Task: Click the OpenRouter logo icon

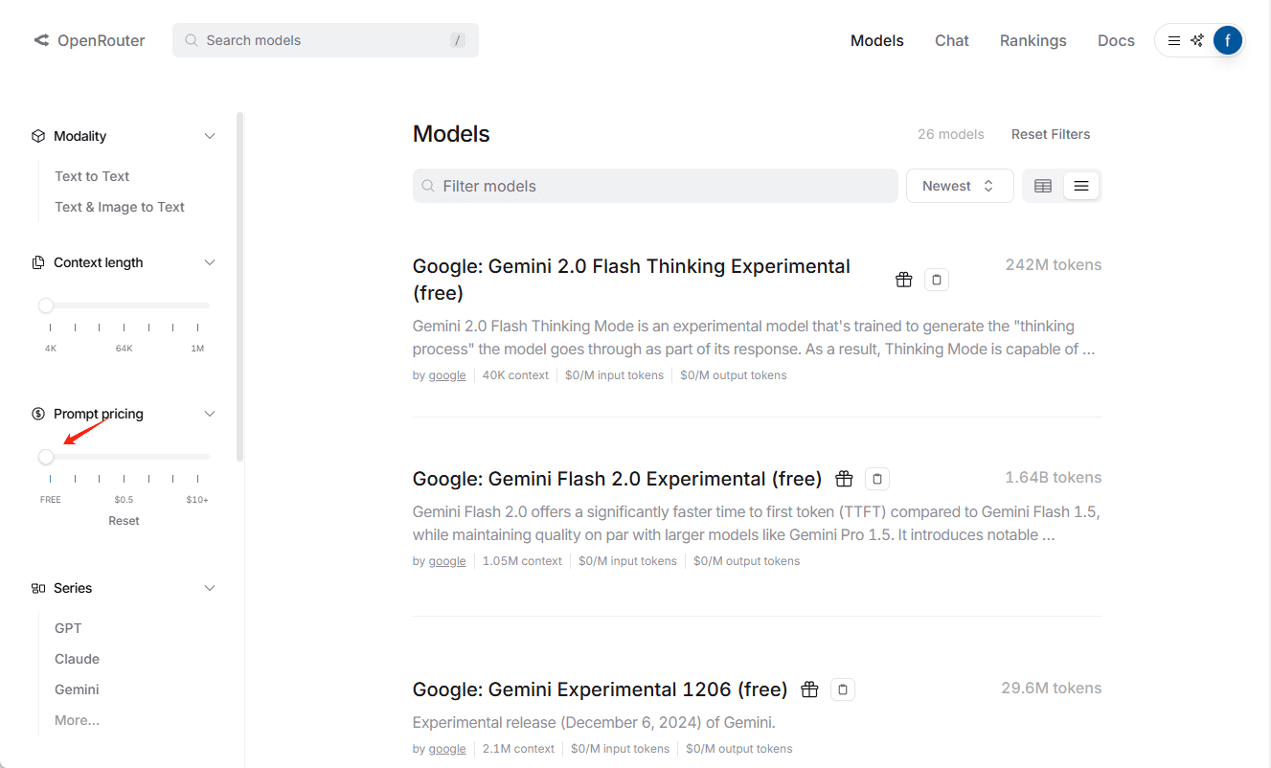Action: click(41, 40)
